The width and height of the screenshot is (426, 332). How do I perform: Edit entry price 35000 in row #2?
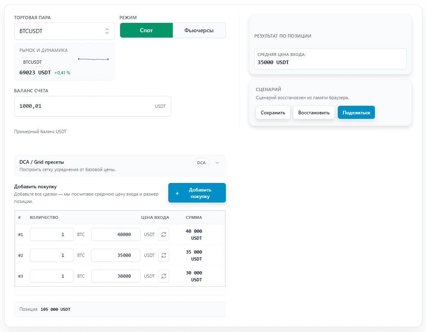click(116, 255)
